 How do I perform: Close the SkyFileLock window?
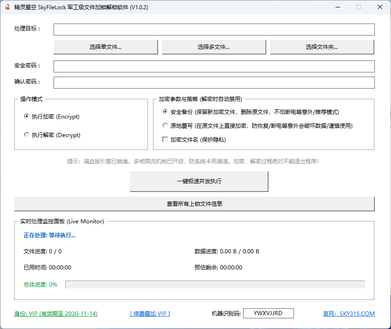380,7
